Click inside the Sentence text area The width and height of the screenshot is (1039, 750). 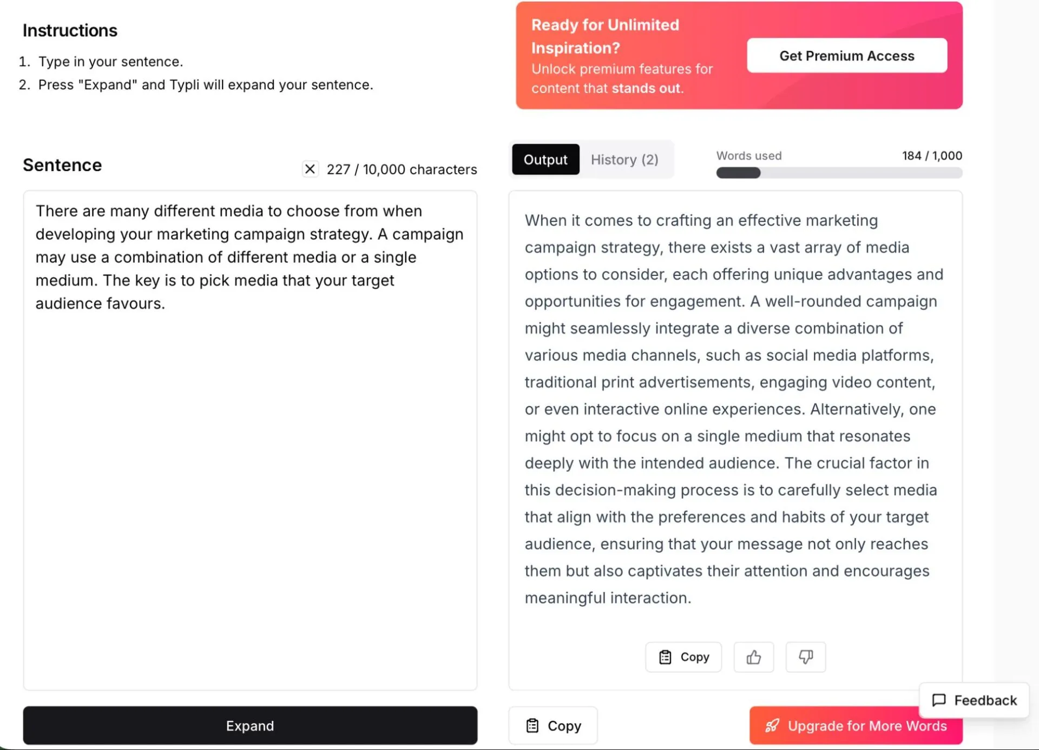250,440
